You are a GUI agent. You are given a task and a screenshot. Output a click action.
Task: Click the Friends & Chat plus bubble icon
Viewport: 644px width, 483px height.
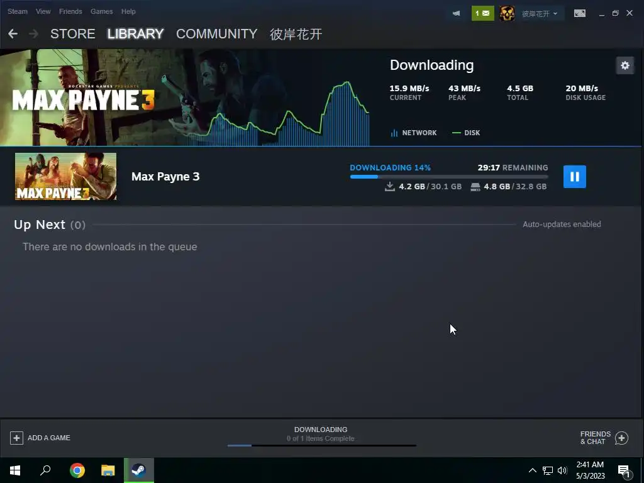pos(622,438)
